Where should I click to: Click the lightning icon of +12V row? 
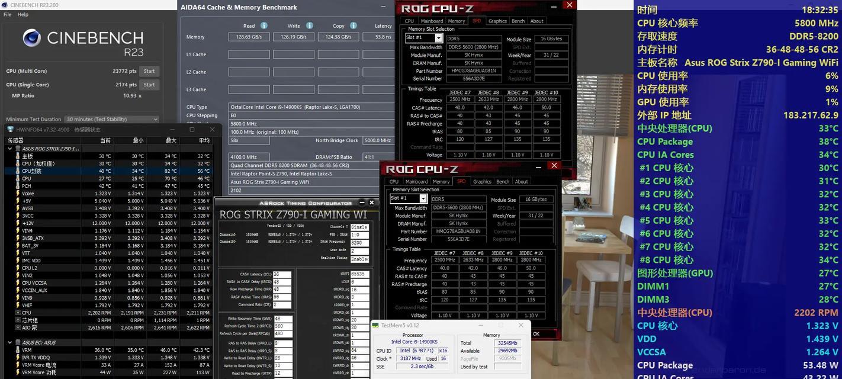18,223
